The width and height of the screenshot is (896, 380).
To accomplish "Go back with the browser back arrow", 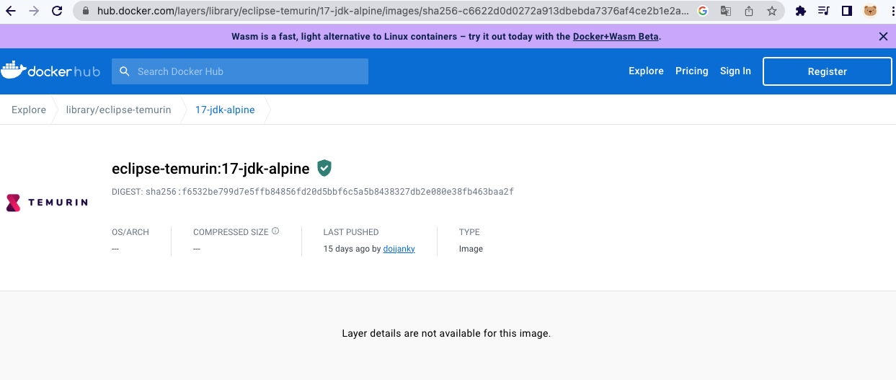I will tap(11, 11).
